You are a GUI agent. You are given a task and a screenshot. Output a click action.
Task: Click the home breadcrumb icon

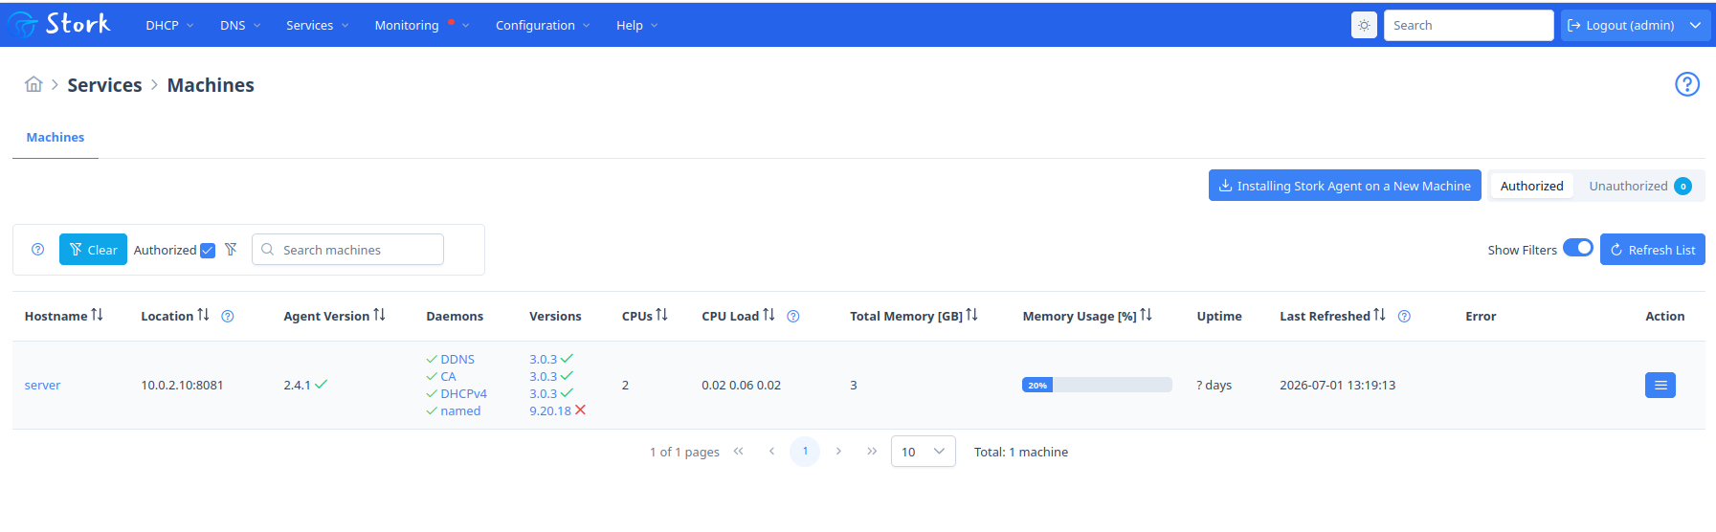point(33,84)
